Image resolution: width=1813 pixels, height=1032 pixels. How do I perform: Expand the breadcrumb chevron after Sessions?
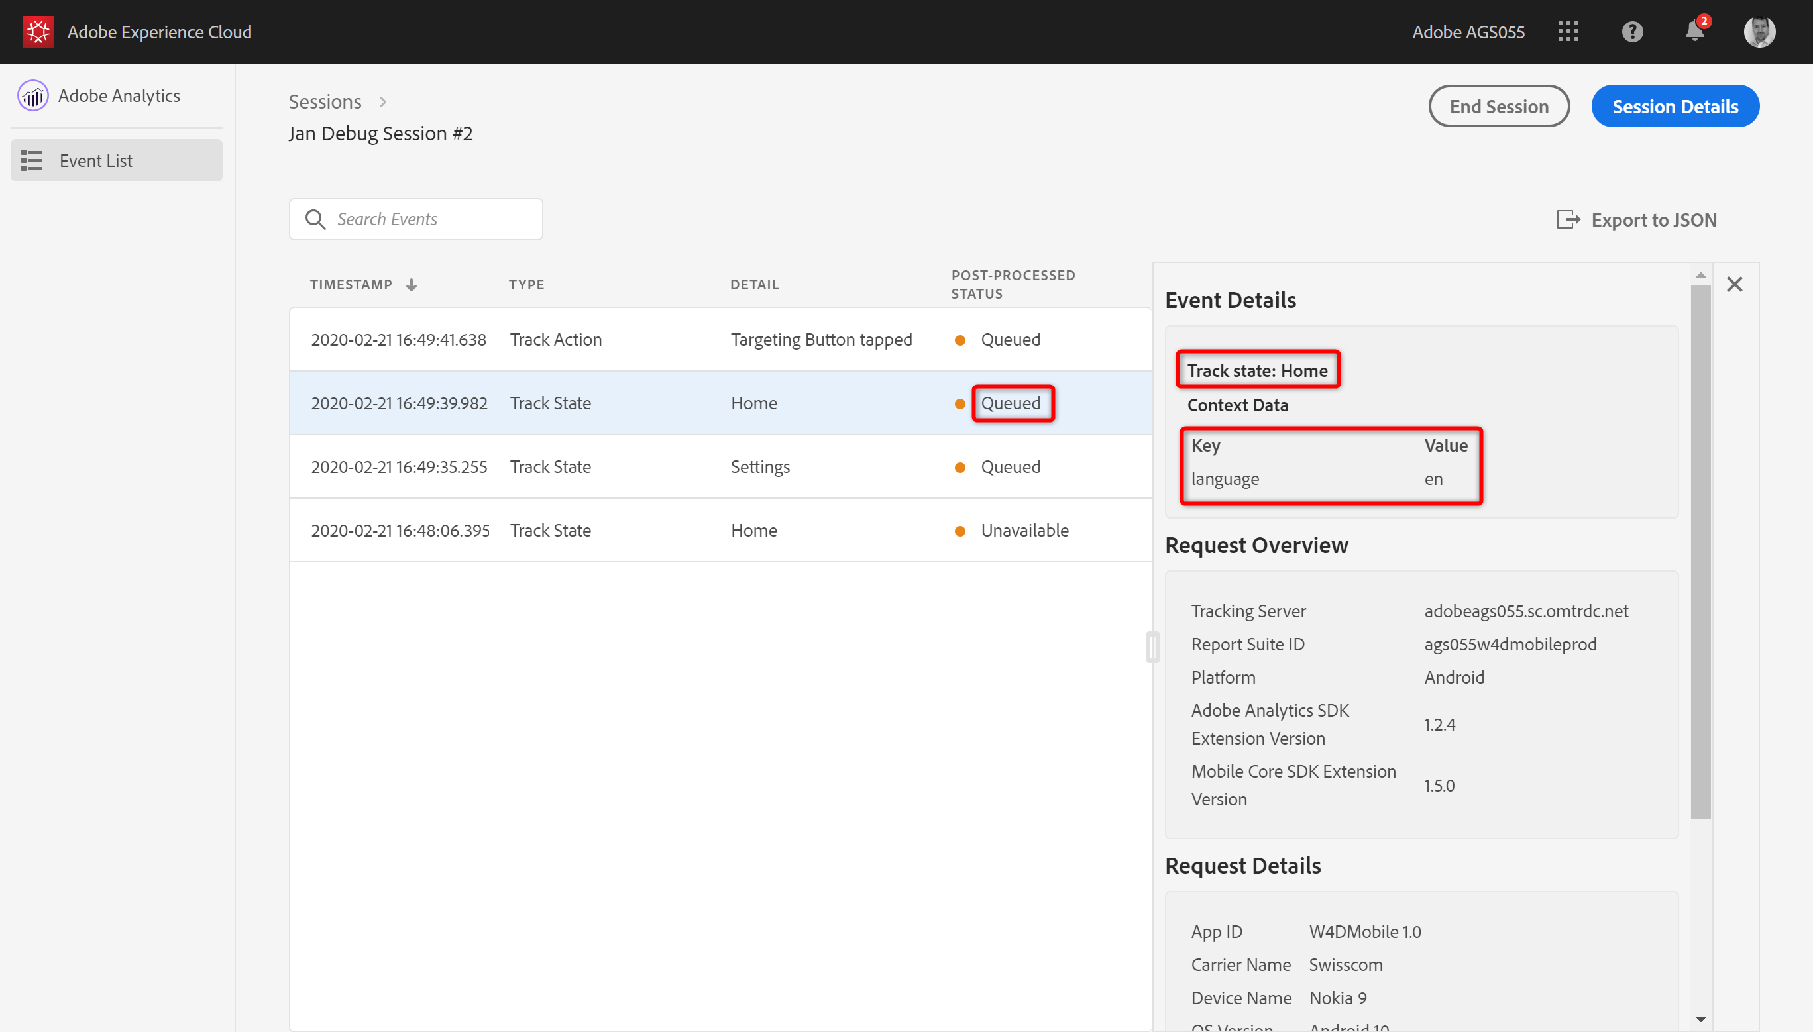click(382, 102)
